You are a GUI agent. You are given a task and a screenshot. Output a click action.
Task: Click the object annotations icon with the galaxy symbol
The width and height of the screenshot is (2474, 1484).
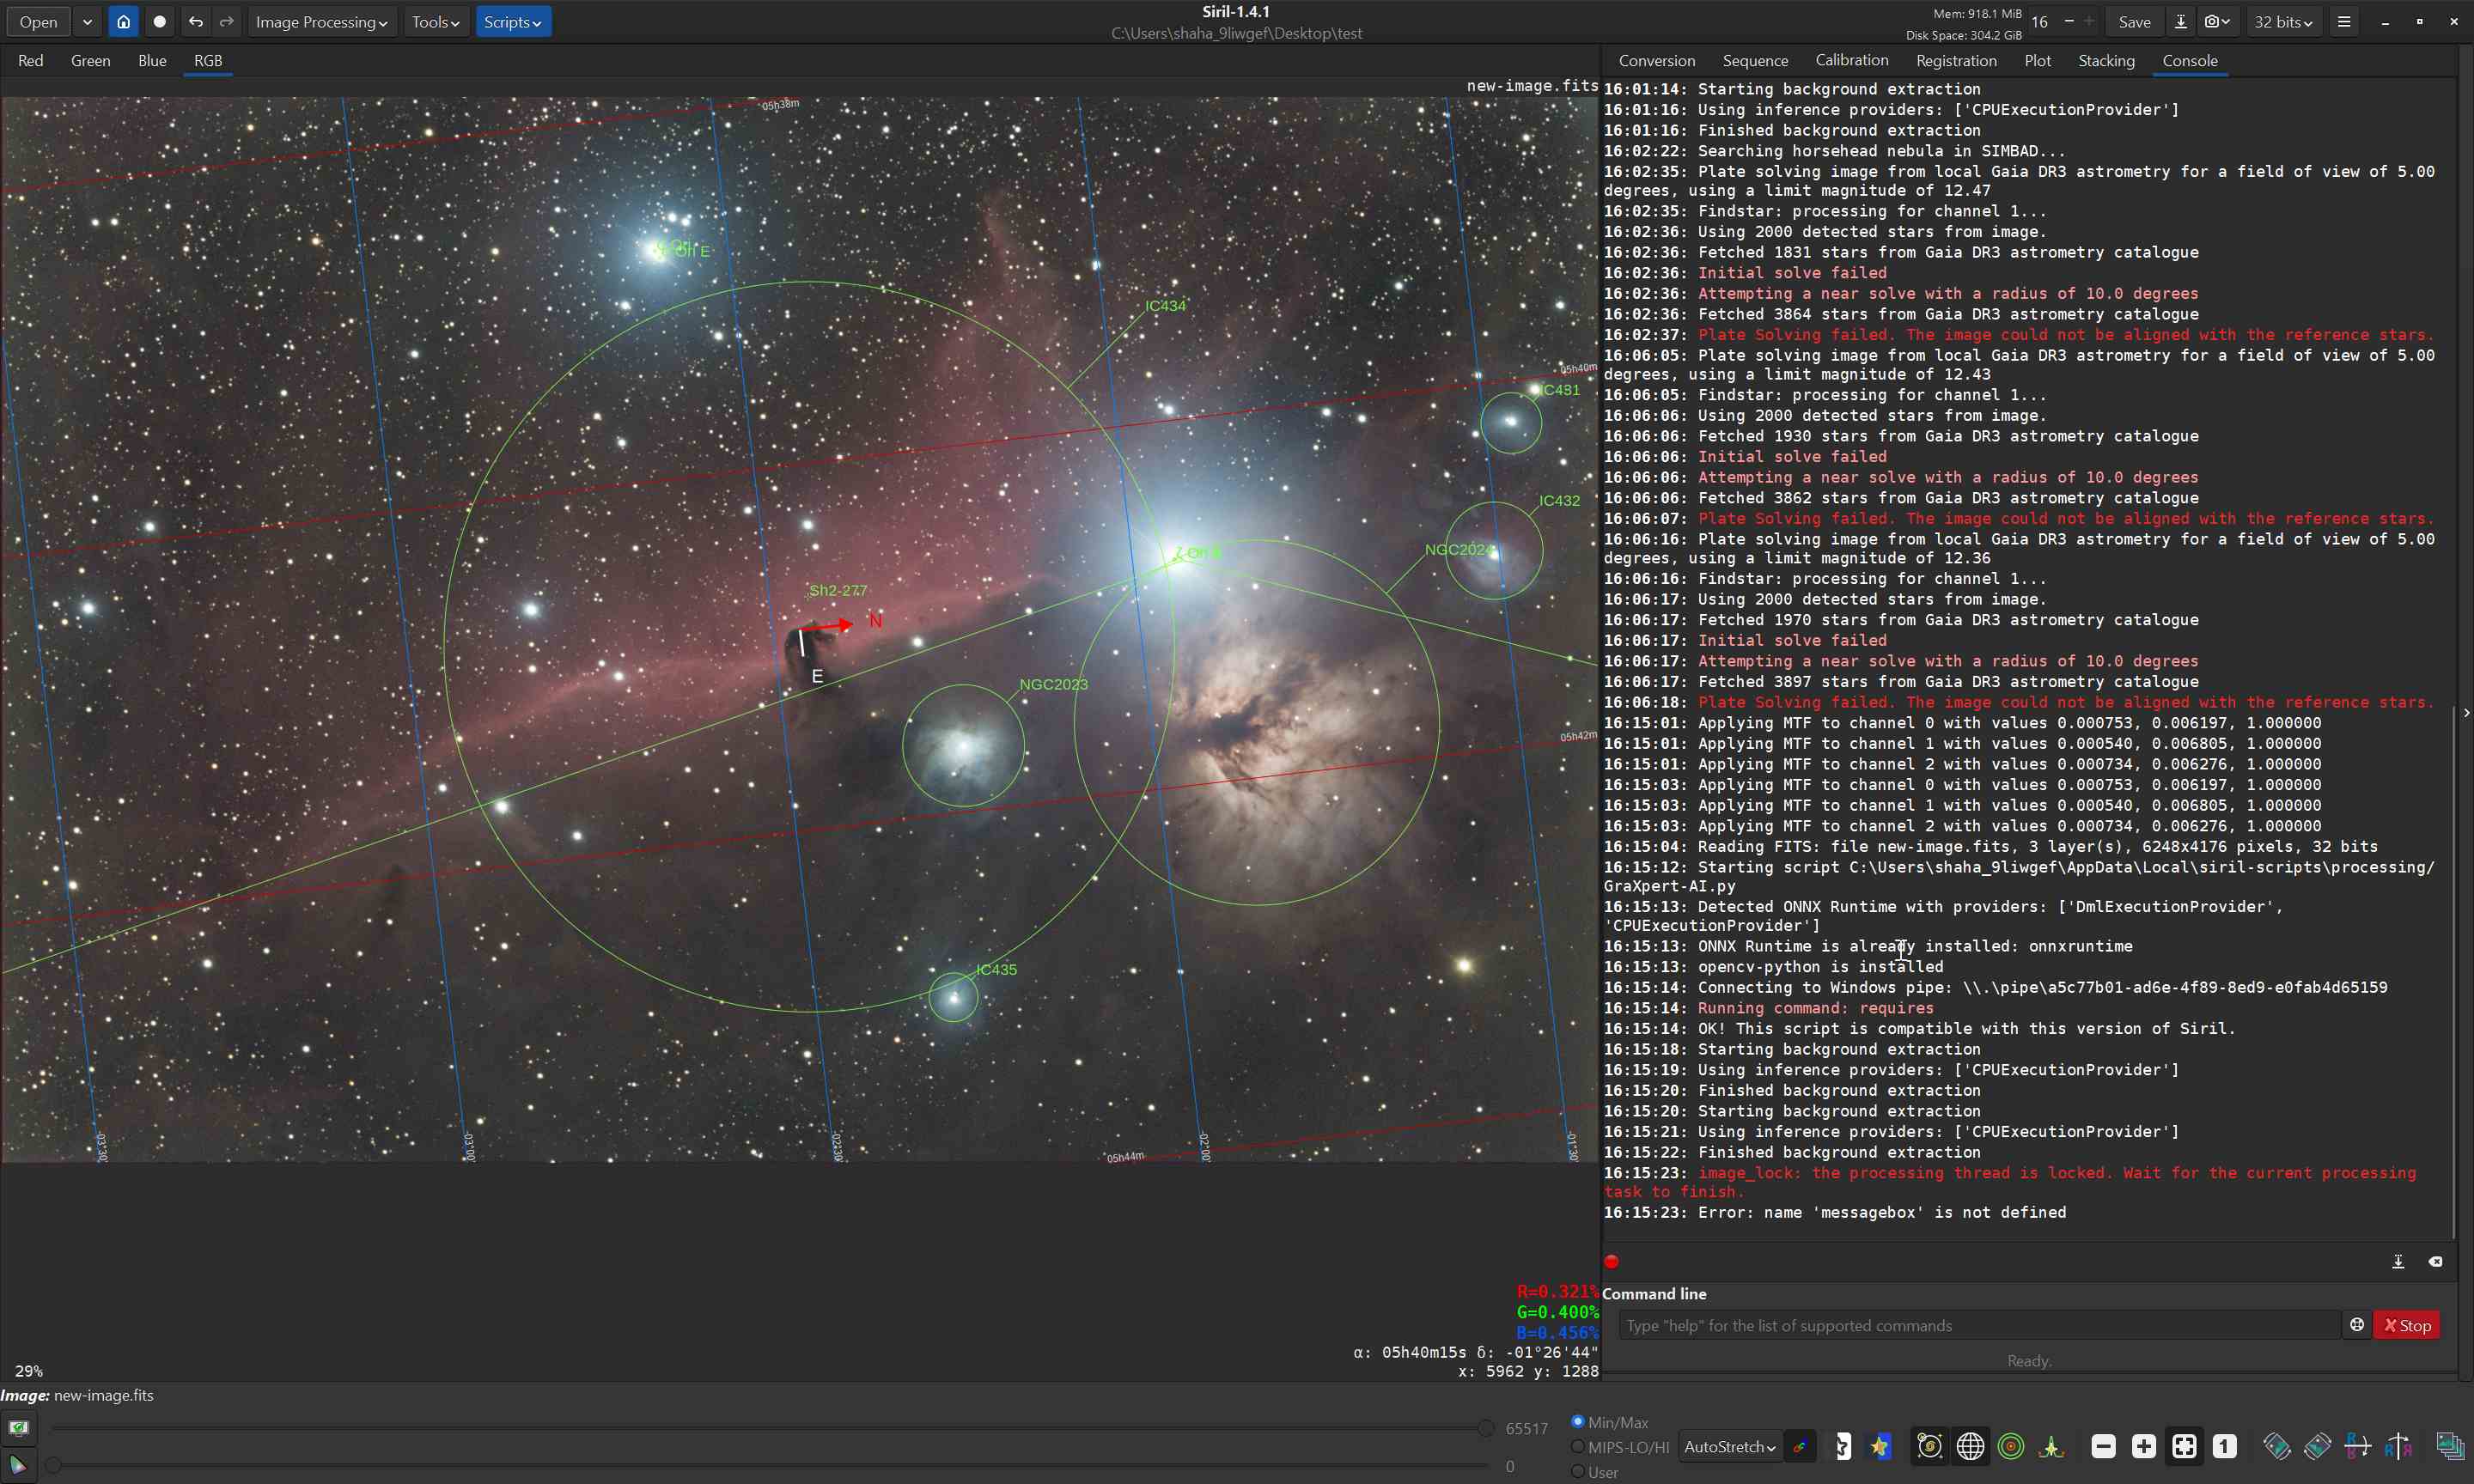(1929, 1446)
